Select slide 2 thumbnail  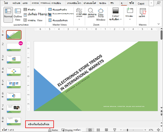(14, 47)
